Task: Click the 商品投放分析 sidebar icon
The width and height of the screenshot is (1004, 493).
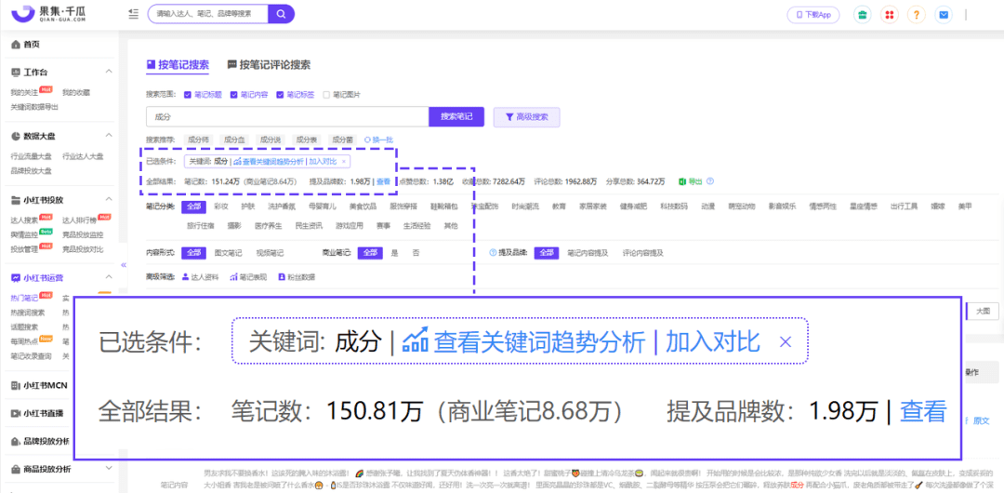Action: pos(16,469)
